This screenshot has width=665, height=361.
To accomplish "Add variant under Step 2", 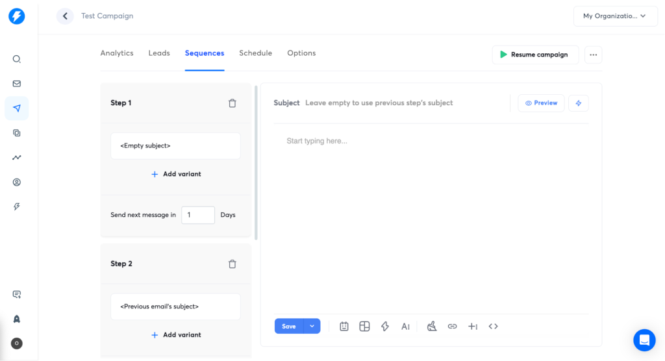I will [x=176, y=334].
